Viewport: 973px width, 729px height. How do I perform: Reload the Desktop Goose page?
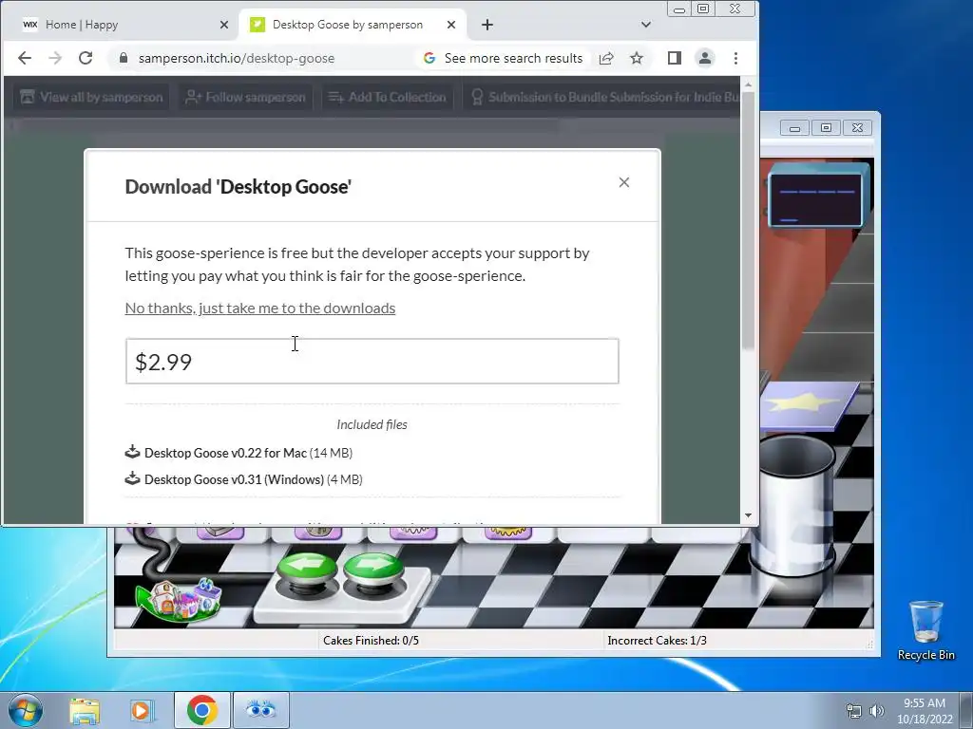86,58
